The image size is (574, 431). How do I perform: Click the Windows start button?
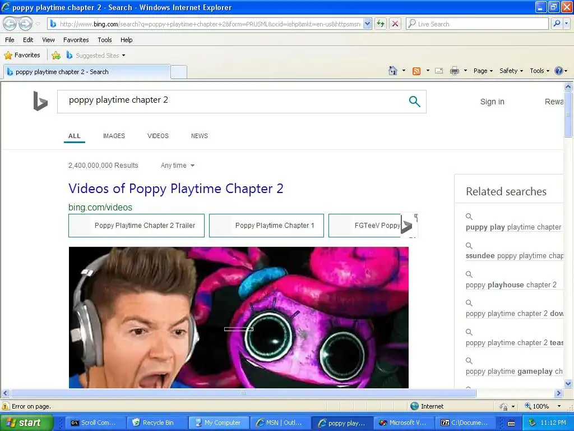click(26, 423)
